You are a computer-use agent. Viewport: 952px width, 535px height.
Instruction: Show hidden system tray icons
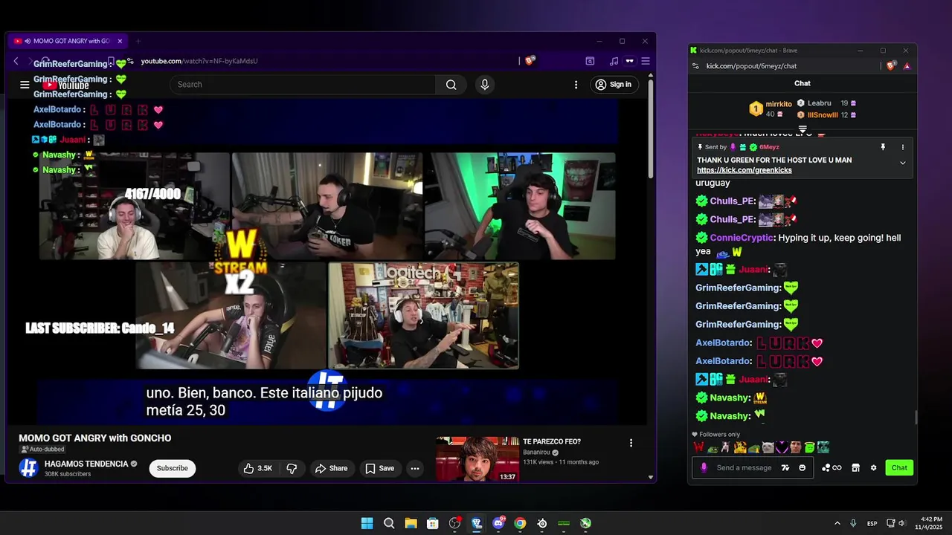pos(837,523)
